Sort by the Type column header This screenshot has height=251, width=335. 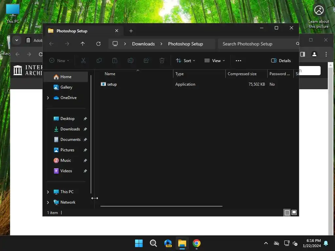[199, 74]
